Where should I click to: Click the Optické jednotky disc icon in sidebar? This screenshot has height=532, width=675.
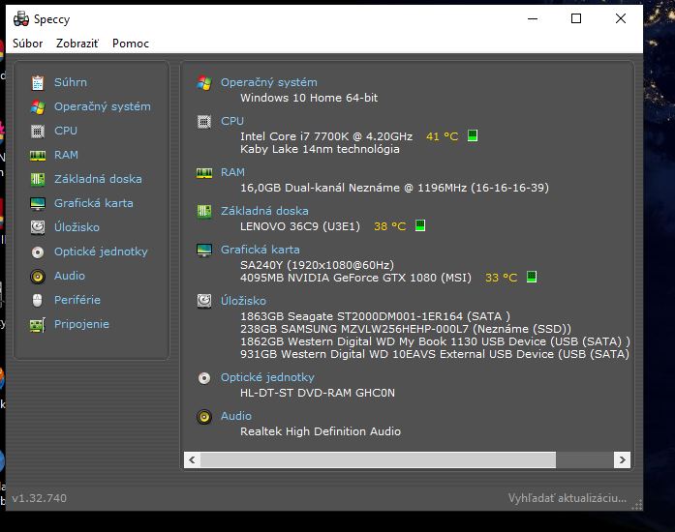click(38, 252)
